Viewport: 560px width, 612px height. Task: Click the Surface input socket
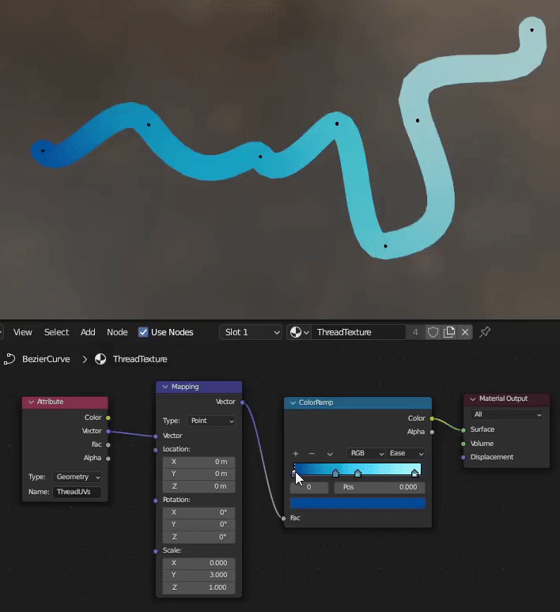(464, 430)
